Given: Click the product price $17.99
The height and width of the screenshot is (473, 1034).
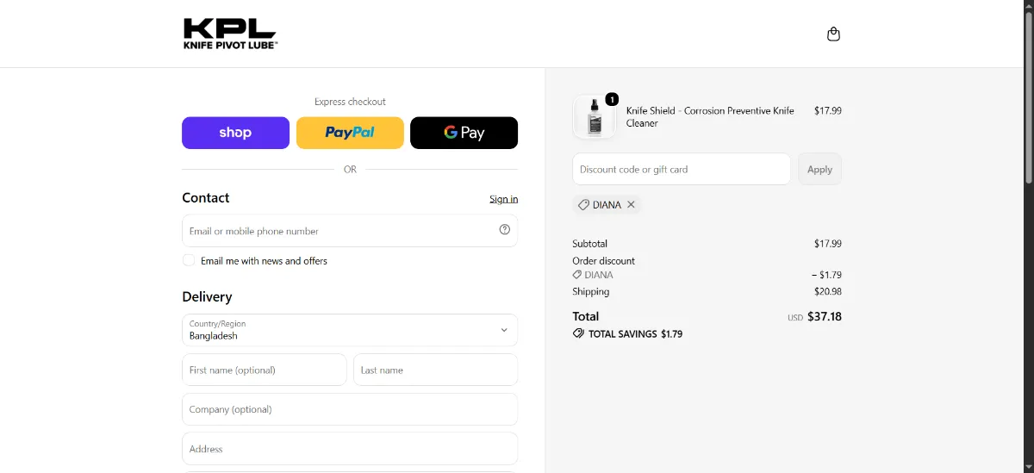Looking at the screenshot, I should [x=828, y=110].
